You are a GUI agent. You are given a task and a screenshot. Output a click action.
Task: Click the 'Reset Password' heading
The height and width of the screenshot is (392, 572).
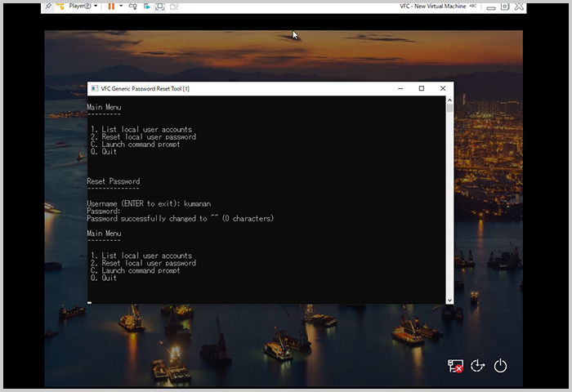pos(114,181)
